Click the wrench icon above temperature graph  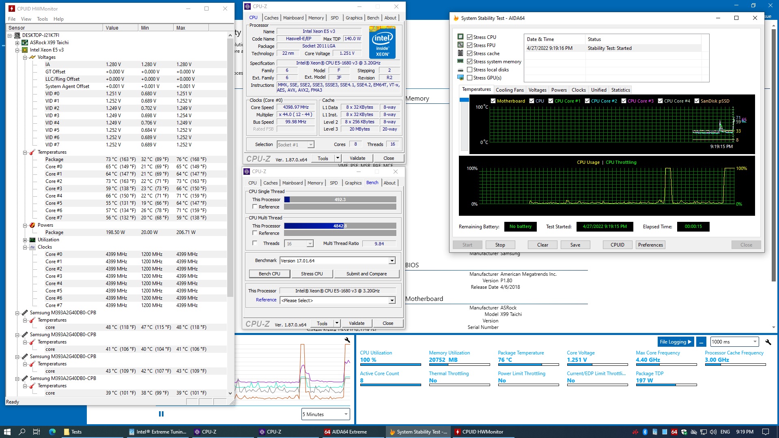coord(347,340)
